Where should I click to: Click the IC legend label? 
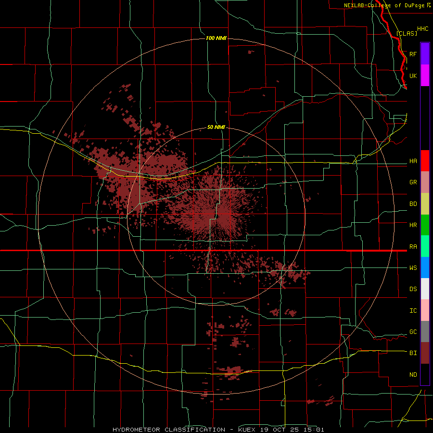tap(413, 310)
